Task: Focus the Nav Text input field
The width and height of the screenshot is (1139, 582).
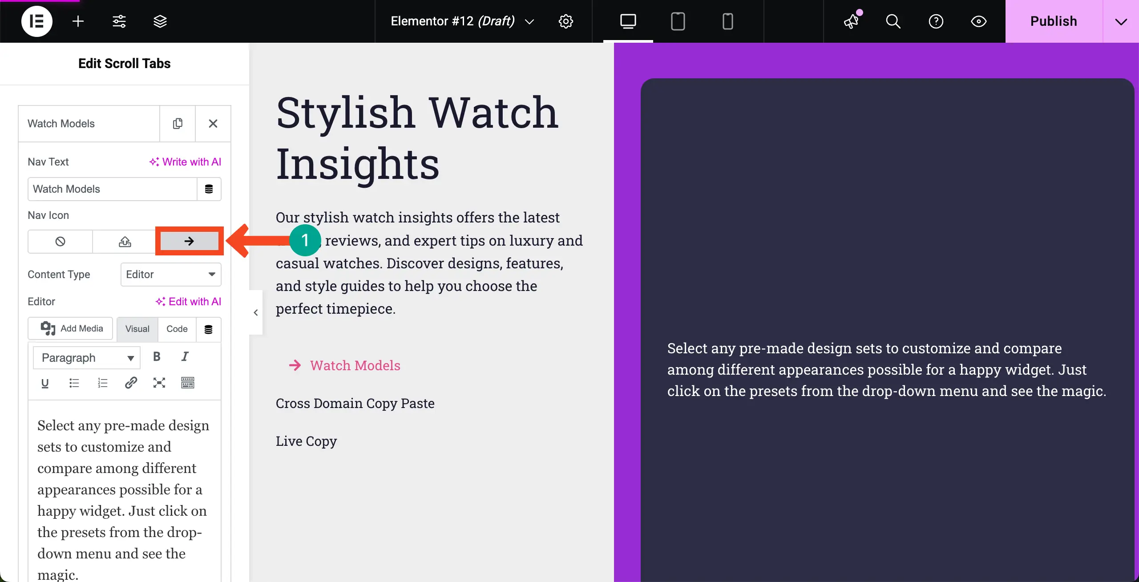Action: 112,189
